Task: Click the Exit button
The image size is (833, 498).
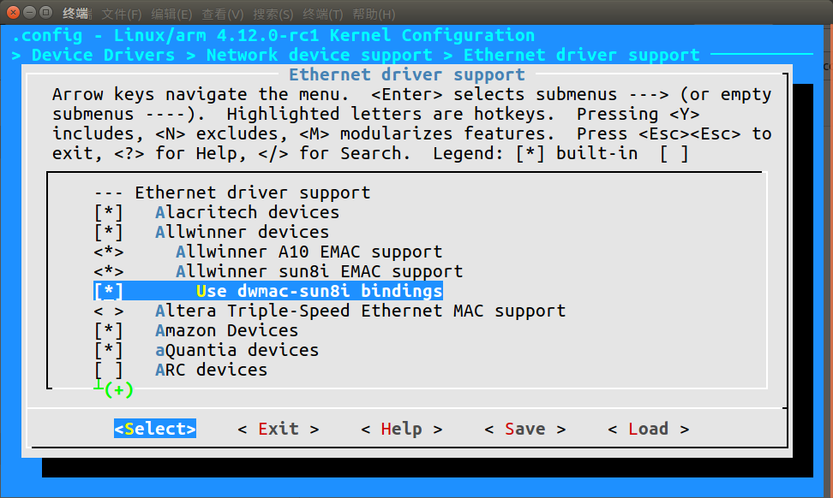Action: [x=279, y=429]
